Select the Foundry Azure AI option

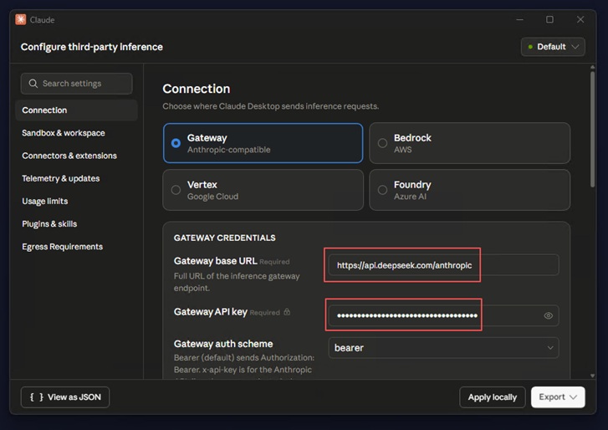(469, 190)
